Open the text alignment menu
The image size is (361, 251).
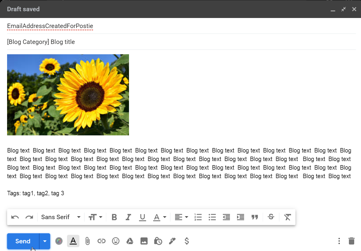(181, 217)
